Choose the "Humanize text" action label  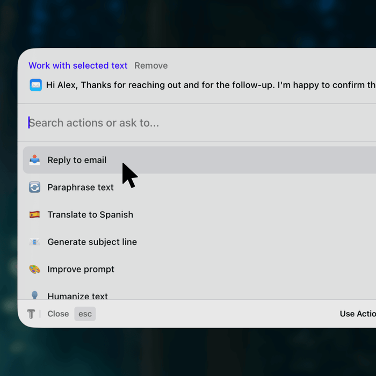(x=77, y=296)
